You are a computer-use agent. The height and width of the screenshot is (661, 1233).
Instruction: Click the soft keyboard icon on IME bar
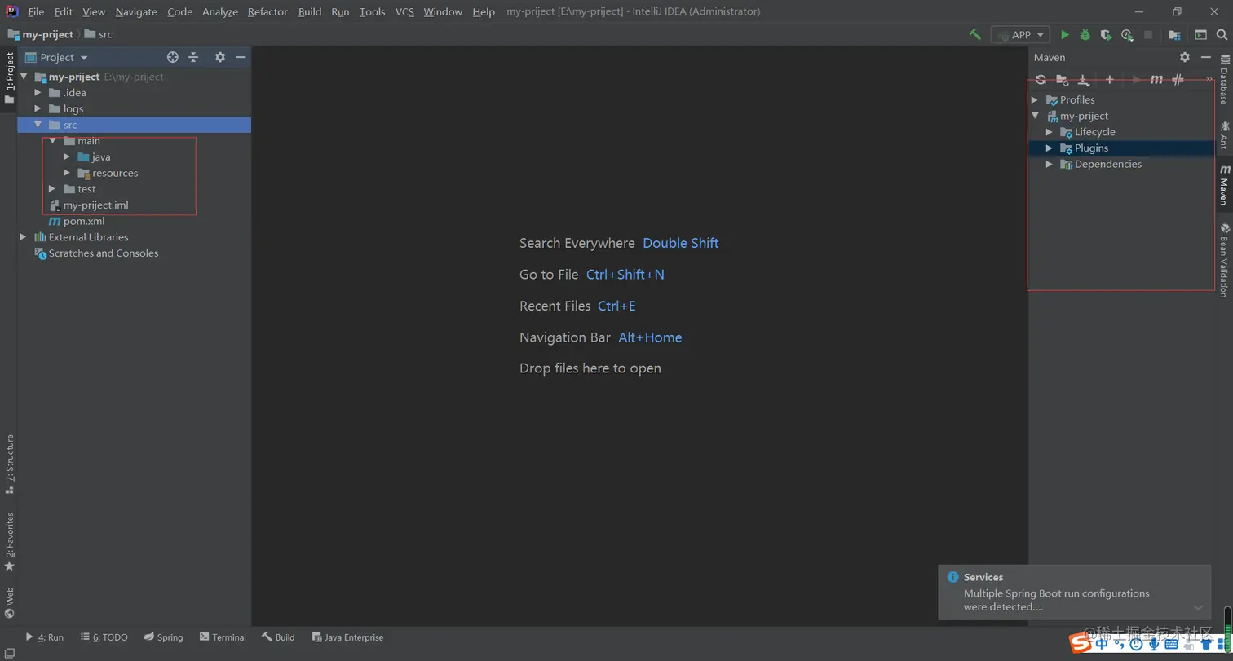click(1172, 645)
